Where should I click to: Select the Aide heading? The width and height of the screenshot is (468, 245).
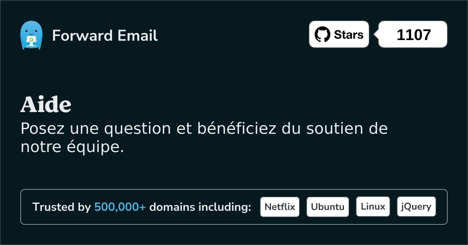[x=46, y=104]
